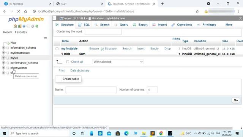The image size is (243, 137).
Task: Tick the myfirsttable row checkbox
Action: (57, 49)
